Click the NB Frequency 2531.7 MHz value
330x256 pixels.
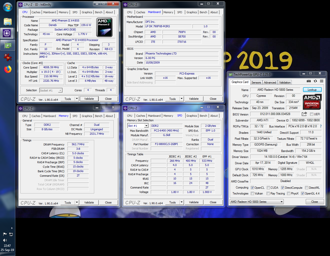(x=97, y=134)
